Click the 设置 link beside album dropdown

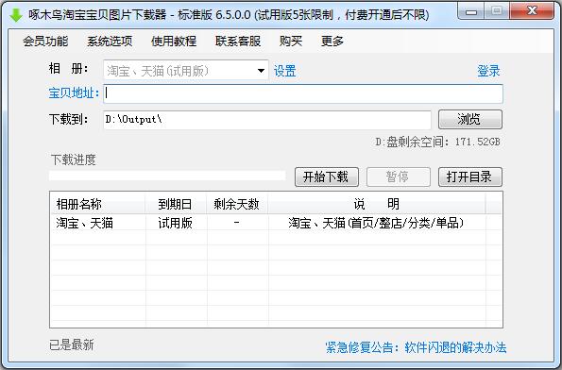[x=285, y=71]
